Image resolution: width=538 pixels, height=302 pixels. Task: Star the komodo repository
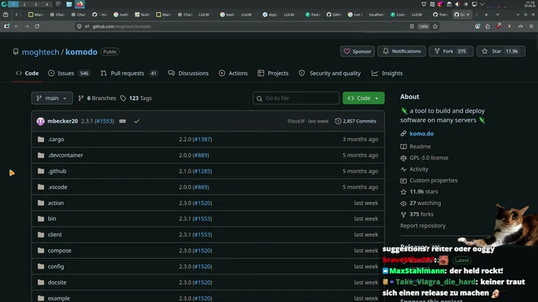501,51
